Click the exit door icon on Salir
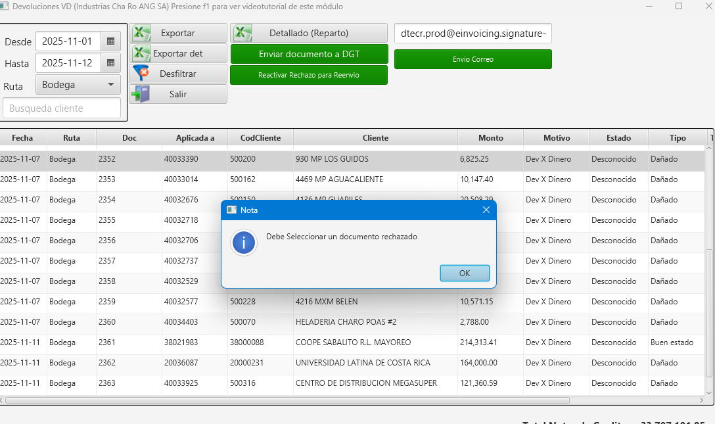The height and width of the screenshot is (424, 715). tap(141, 94)
